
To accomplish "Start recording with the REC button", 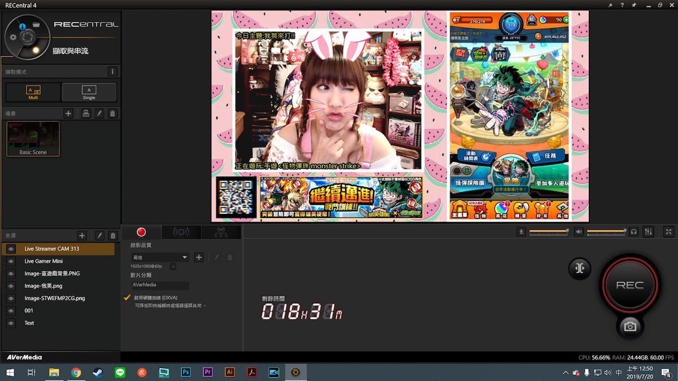I will 630,285.
